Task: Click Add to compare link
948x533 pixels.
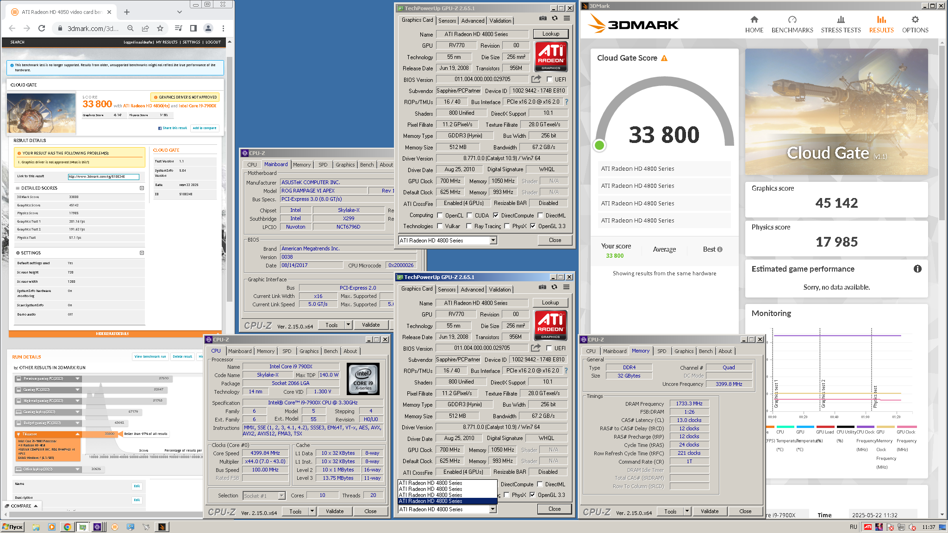Action: tap(205, 128)
